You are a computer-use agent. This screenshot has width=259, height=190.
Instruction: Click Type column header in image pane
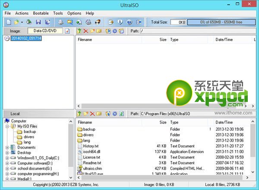pyautogui.click(x=188, y=40)
